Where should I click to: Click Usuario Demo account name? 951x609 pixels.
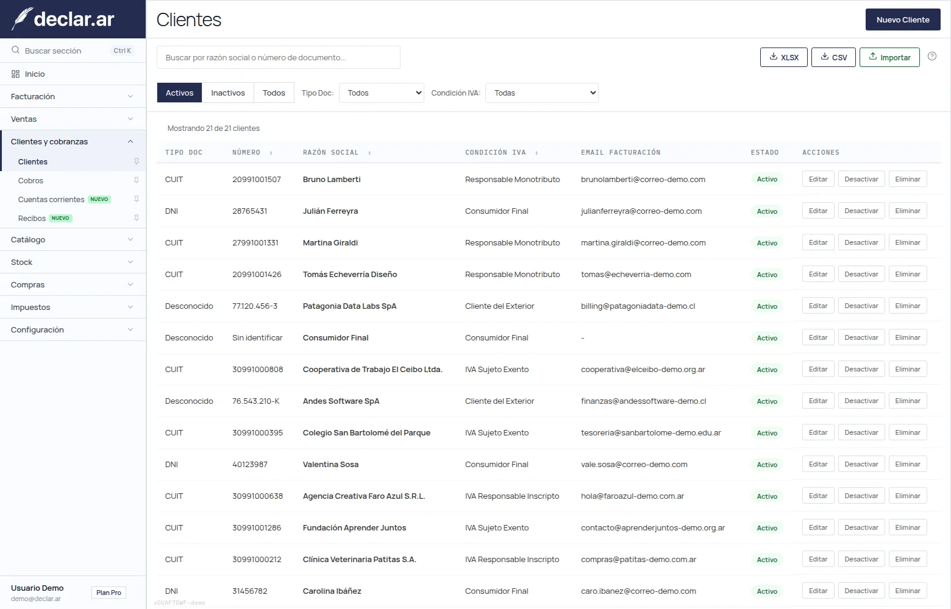[37, 588]
